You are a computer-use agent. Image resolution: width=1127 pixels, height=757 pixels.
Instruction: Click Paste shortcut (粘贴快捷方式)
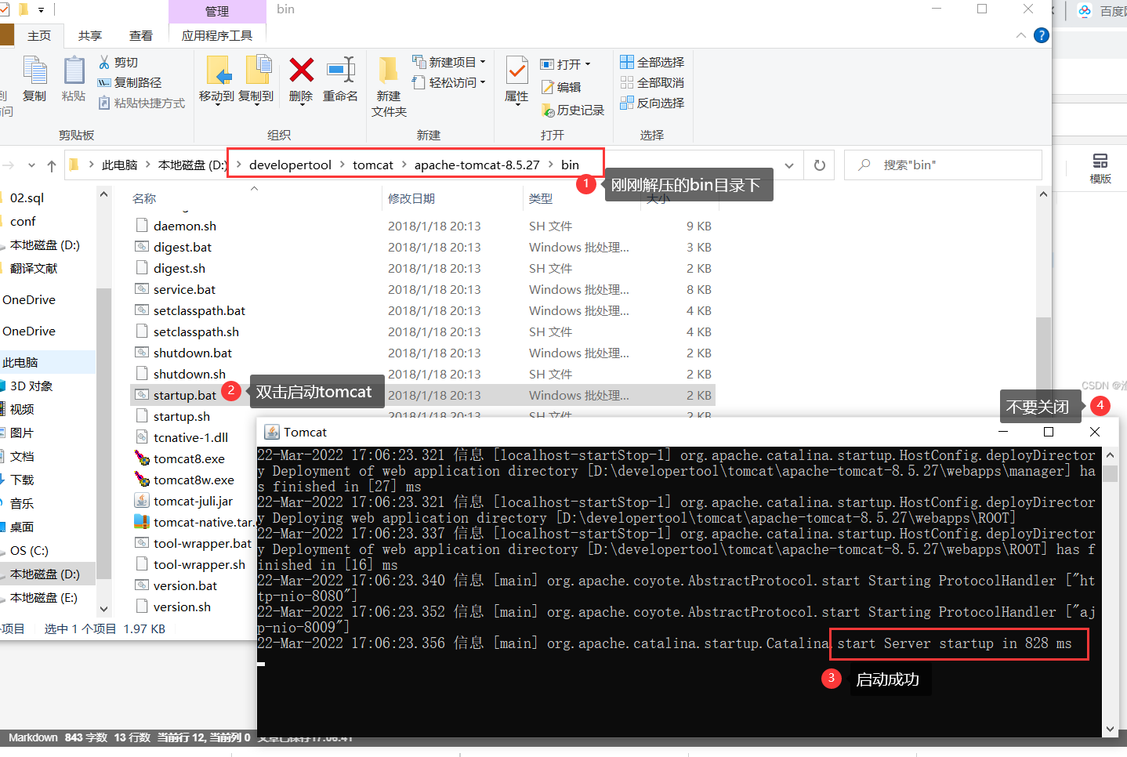pos(142,103)
